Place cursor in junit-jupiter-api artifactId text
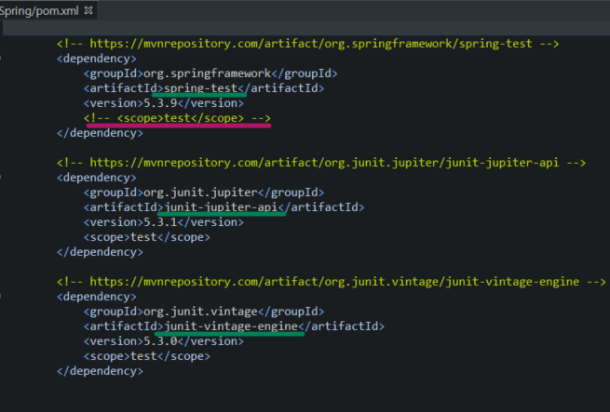 tap(221, 207)
